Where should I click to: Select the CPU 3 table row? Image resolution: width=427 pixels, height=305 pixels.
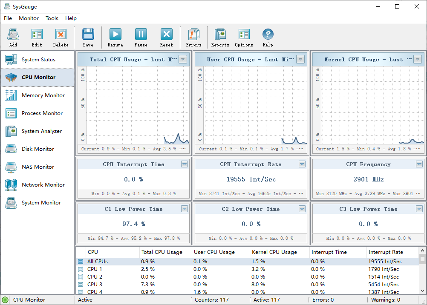click(95, 284)
